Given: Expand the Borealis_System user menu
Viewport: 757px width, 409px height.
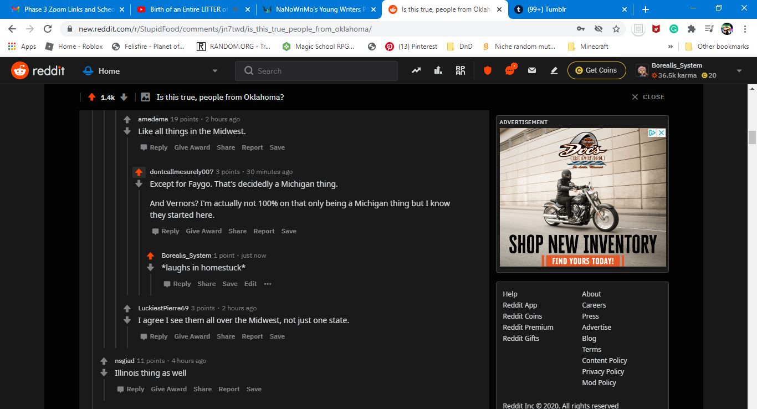Looking at the screenshot, I should coord(738,71).
